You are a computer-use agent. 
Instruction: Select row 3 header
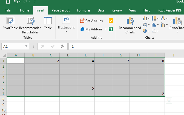coord(3,72)
